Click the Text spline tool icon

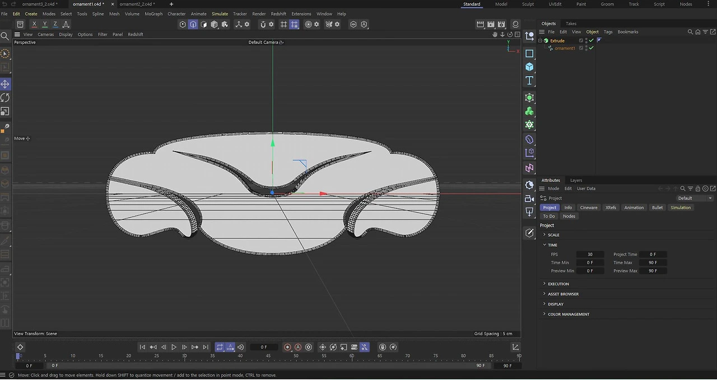tap(529, 81)
